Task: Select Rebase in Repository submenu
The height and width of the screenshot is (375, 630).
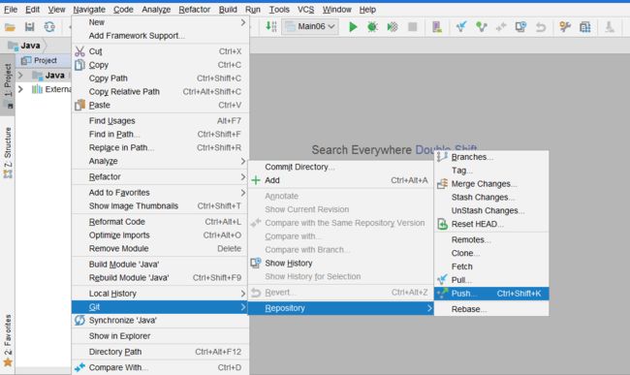Action: [x=491, y=309]
